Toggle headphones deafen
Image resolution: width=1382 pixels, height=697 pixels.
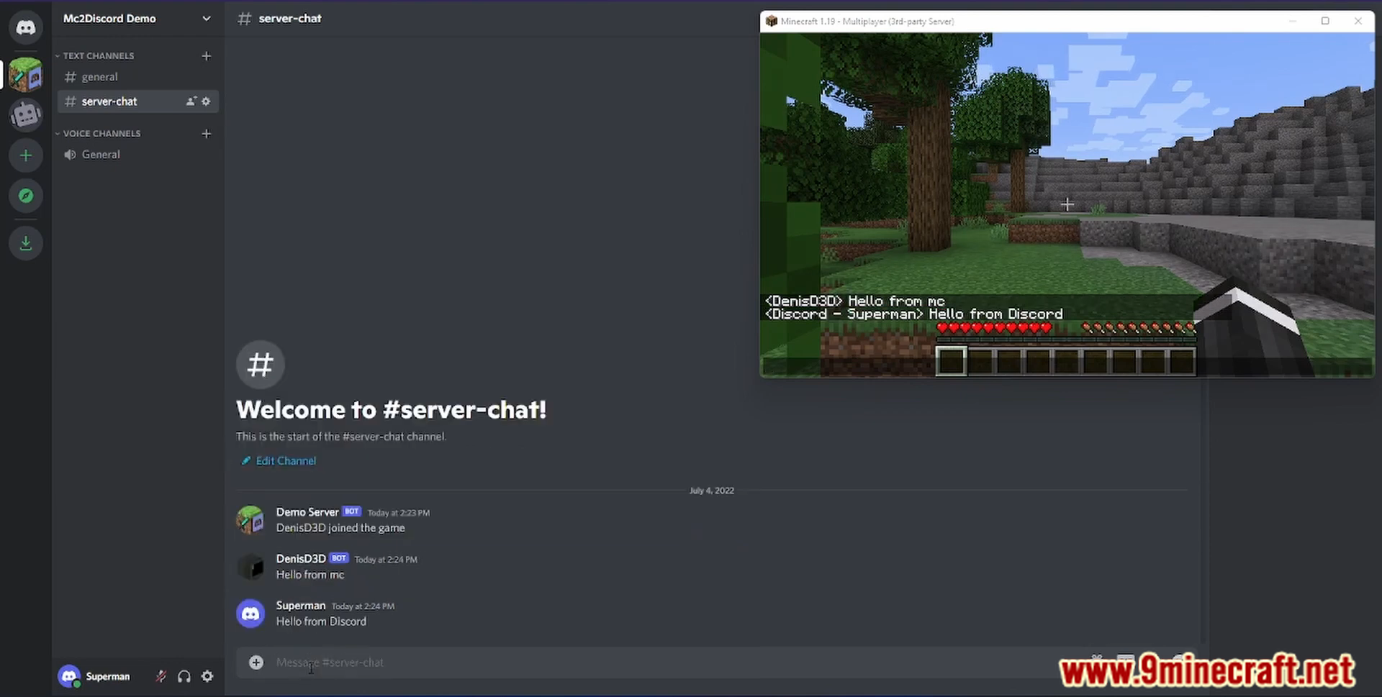pyautogui.click(x=184, y=676)
